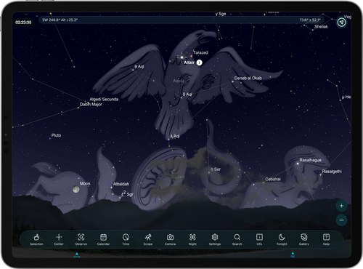The height and width of the screenshot is (269, 363).
Task: Zoom out with the minus button
Action: coord(341,220)
